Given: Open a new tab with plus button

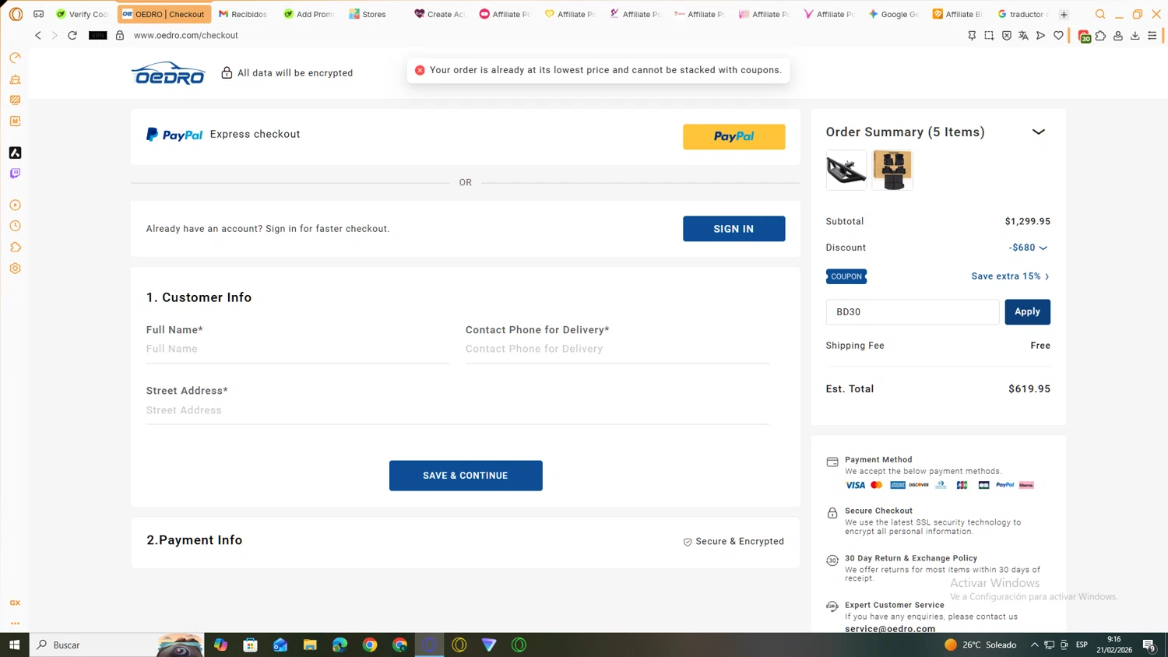Looking at the screenshot, I should click(x=1064, y=14).
